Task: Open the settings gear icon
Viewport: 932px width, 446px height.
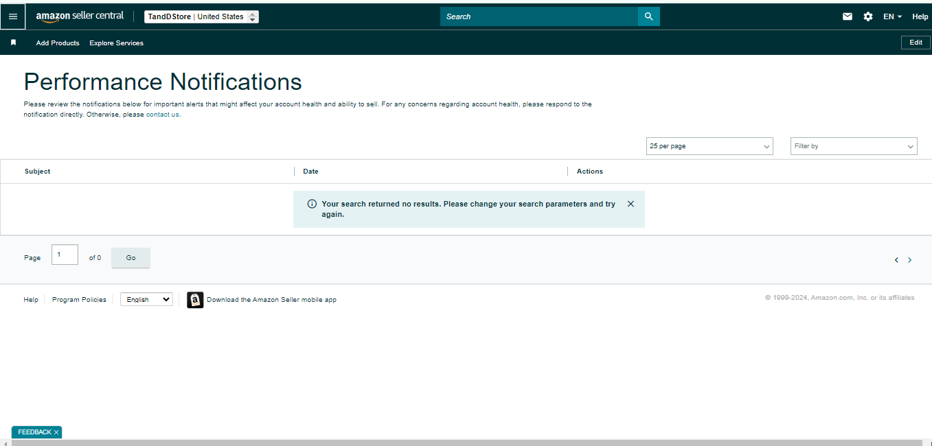Action: point(868,16)
